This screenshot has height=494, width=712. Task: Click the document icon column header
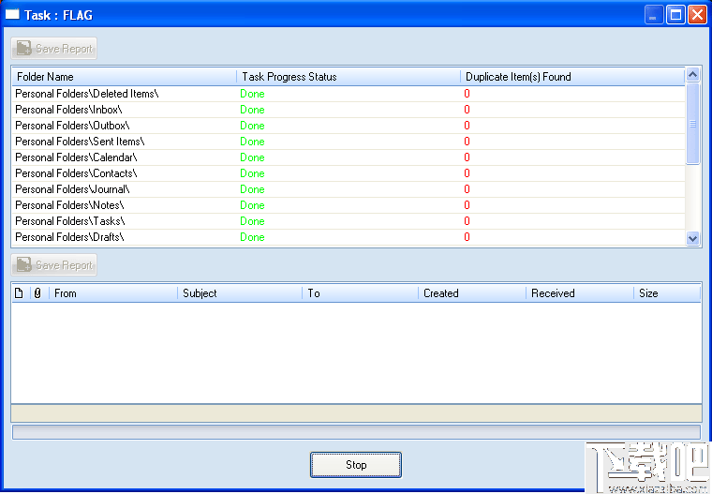coord(19,293)
